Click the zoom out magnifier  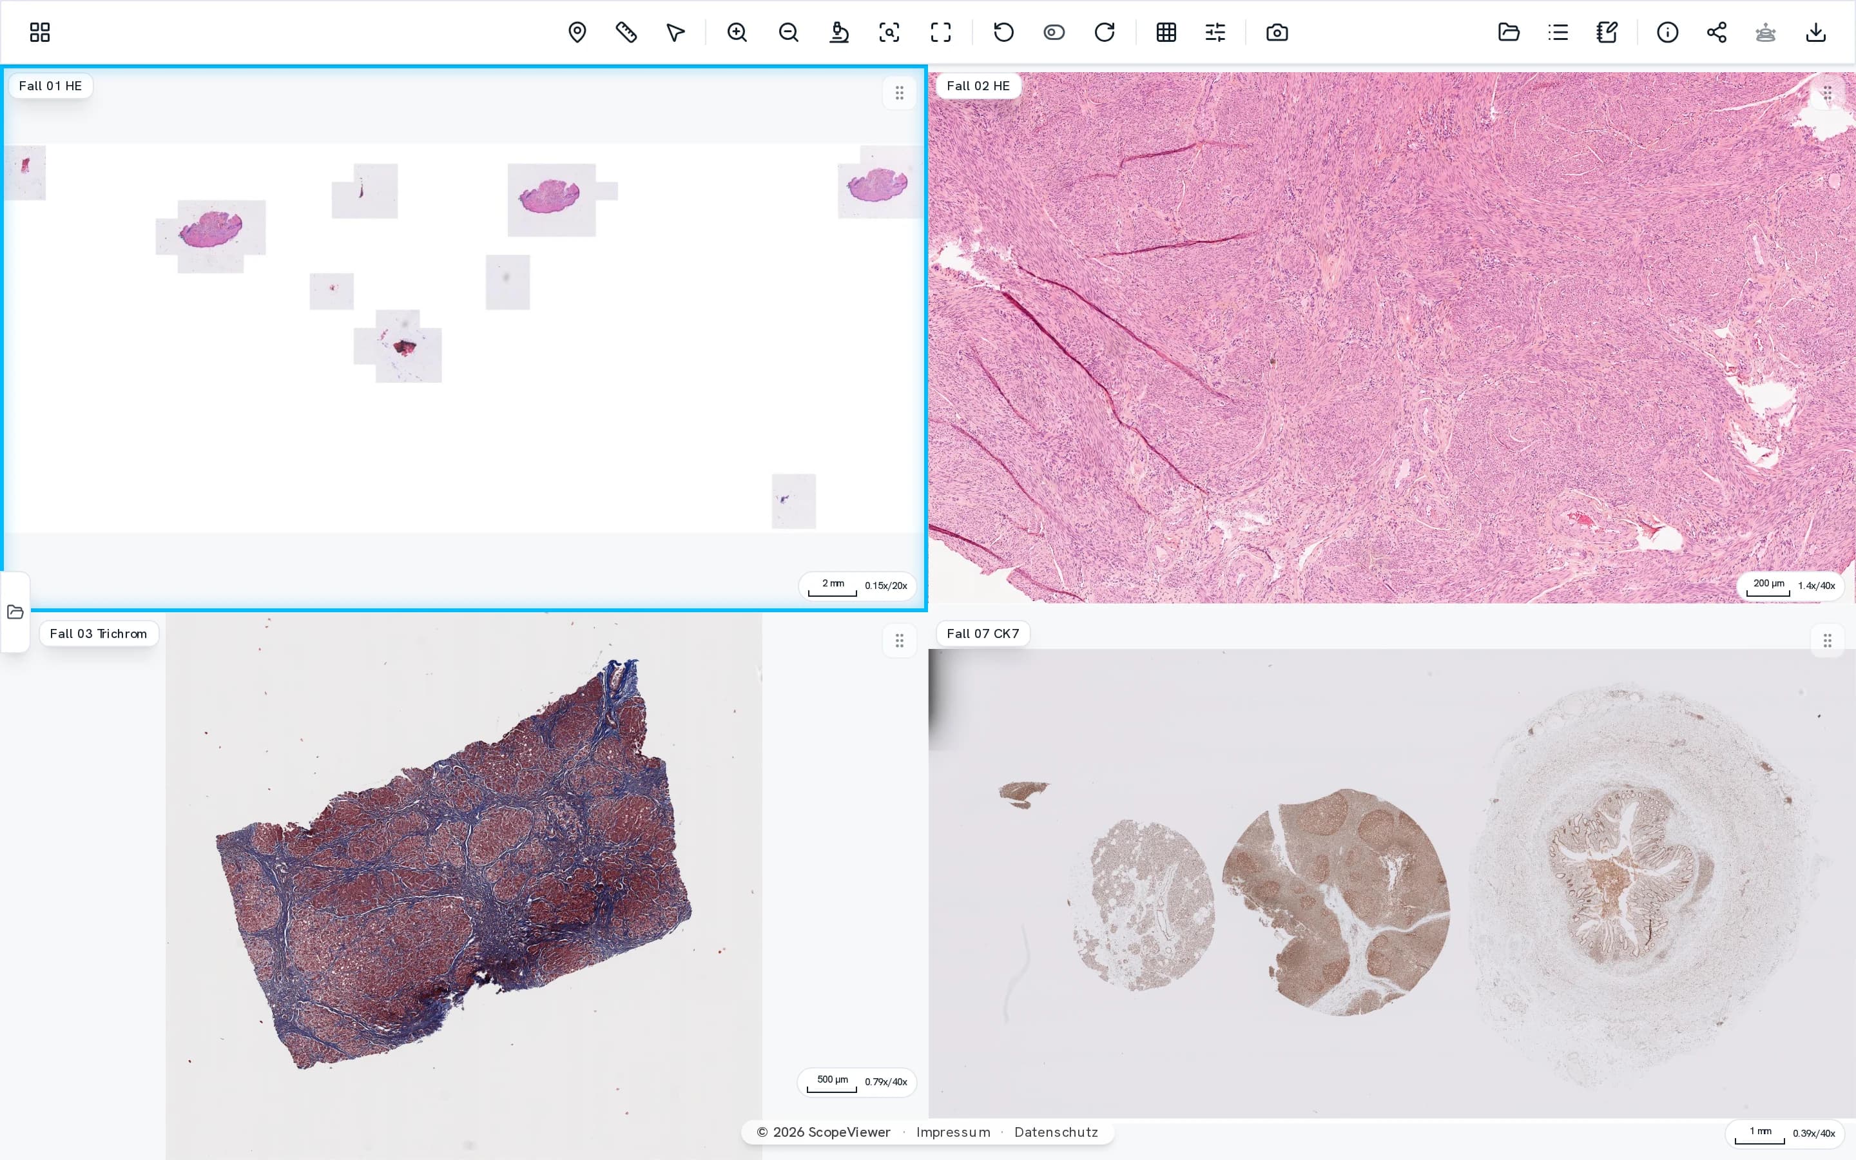point(788,32)
